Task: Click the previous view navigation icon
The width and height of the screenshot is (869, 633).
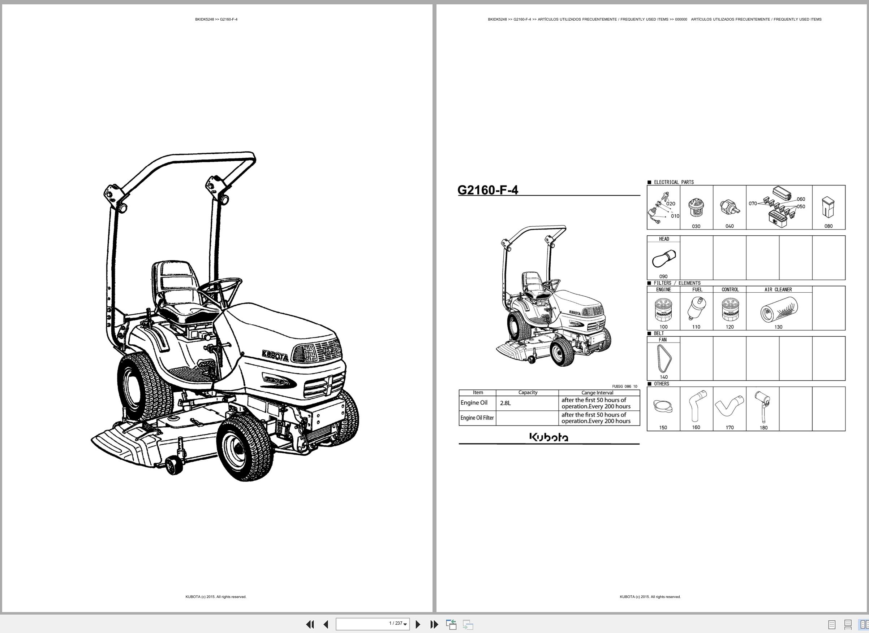Action: [451, 624]
